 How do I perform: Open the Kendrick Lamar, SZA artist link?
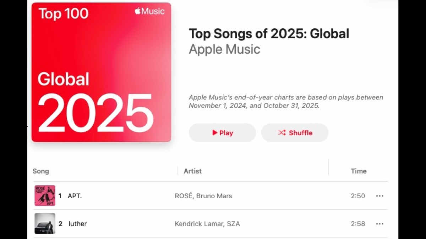tap(207, 224)
